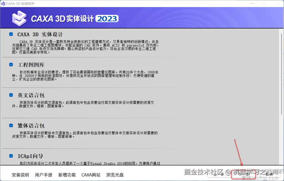The image size is (284, 181).
Task: Click the 工程图图库 component title
Action: (x=31, y=65)
